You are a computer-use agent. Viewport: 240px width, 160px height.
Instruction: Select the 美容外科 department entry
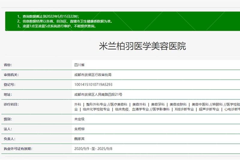tap(139, 104)
